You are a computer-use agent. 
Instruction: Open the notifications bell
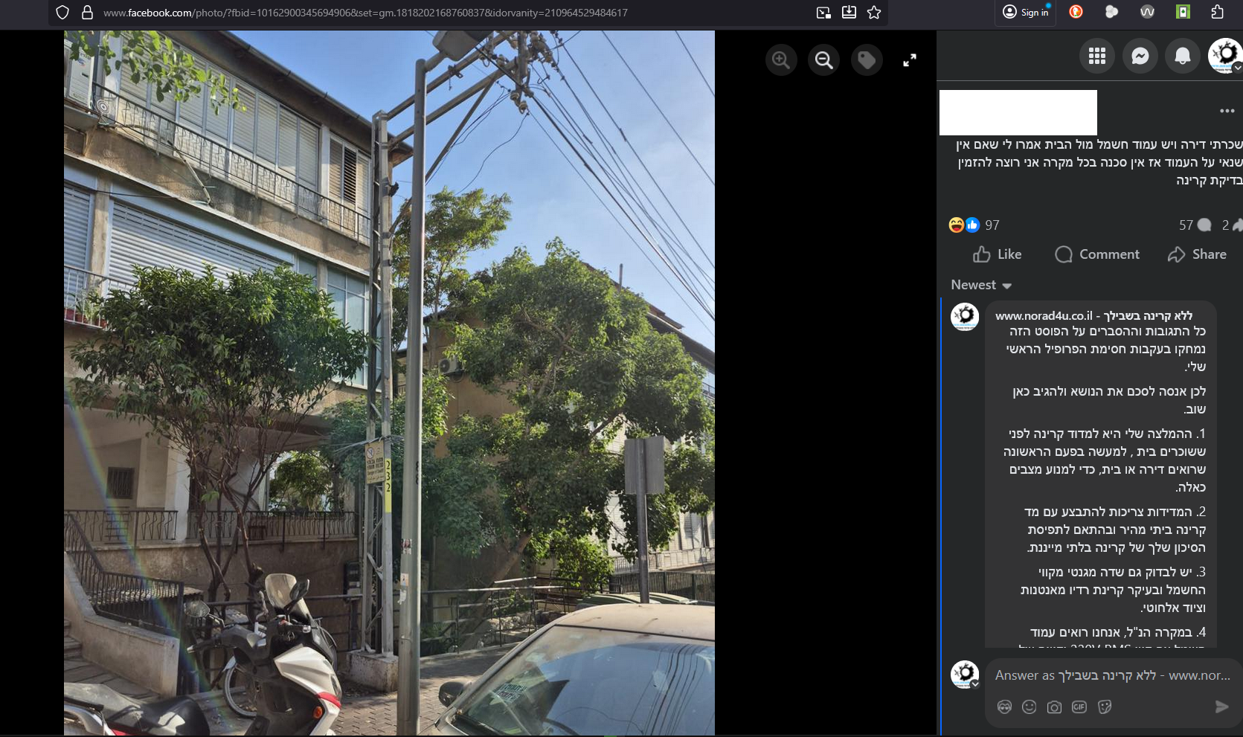(1182, 56)
